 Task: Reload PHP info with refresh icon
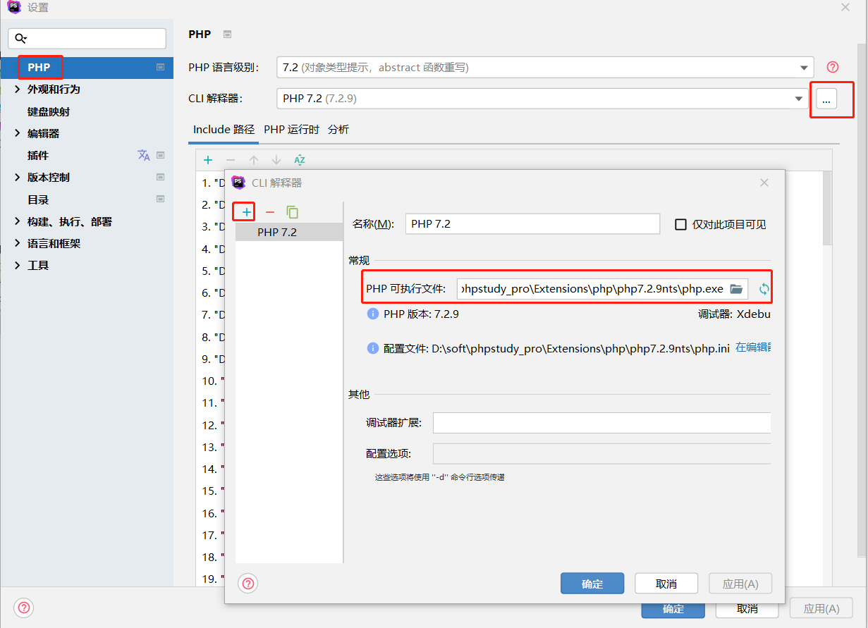coord(763,289)
